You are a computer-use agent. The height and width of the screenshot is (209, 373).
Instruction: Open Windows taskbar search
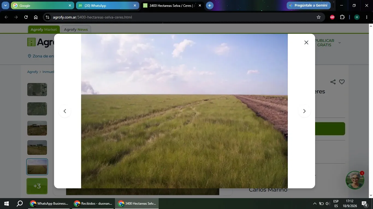20,204
